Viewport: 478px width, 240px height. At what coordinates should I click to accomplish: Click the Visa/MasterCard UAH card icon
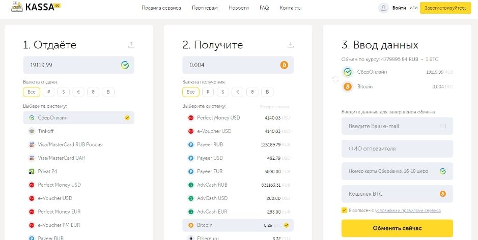(x=32, y=158)
